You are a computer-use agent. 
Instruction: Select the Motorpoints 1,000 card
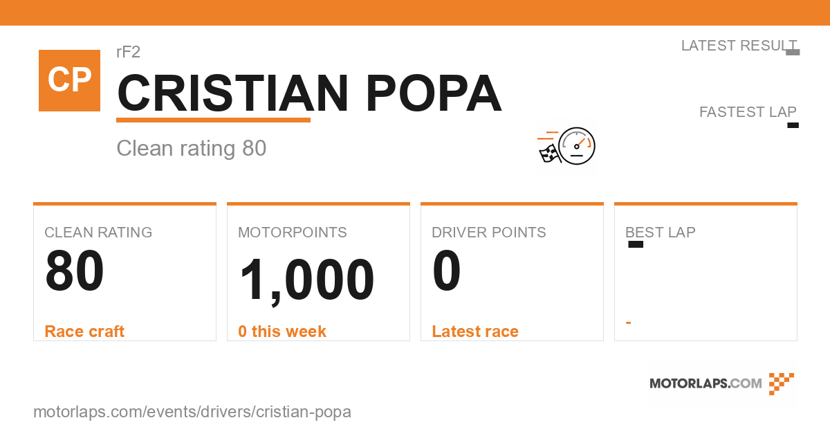pos(318,272)
